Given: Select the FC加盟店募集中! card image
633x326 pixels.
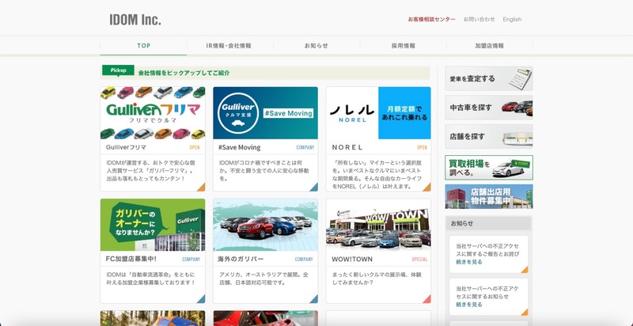Looking at the screenshot, I should tap(152, 225).
